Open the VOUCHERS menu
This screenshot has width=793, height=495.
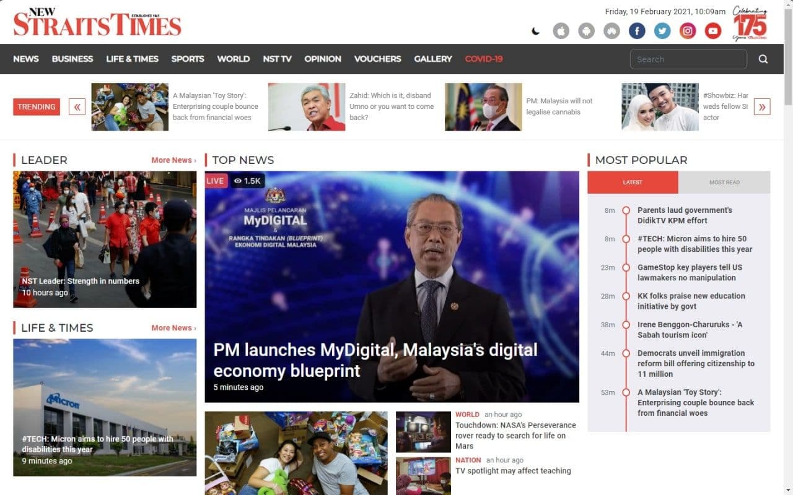(x=378, y=59)
